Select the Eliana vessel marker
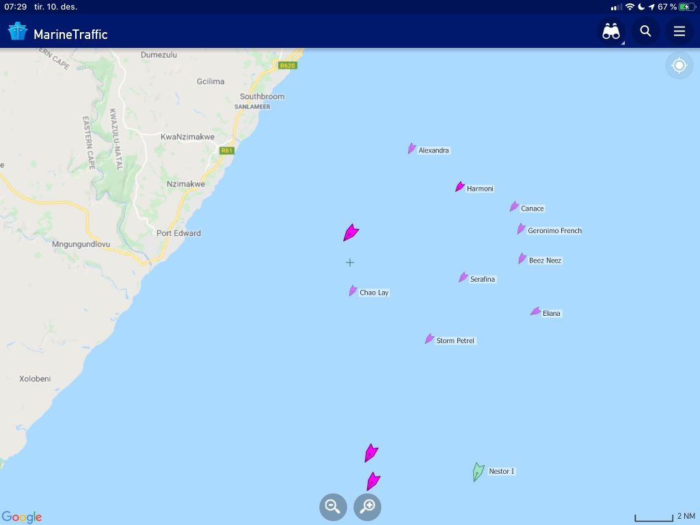This screenshot has width=700, height=525. pos(536,311)
